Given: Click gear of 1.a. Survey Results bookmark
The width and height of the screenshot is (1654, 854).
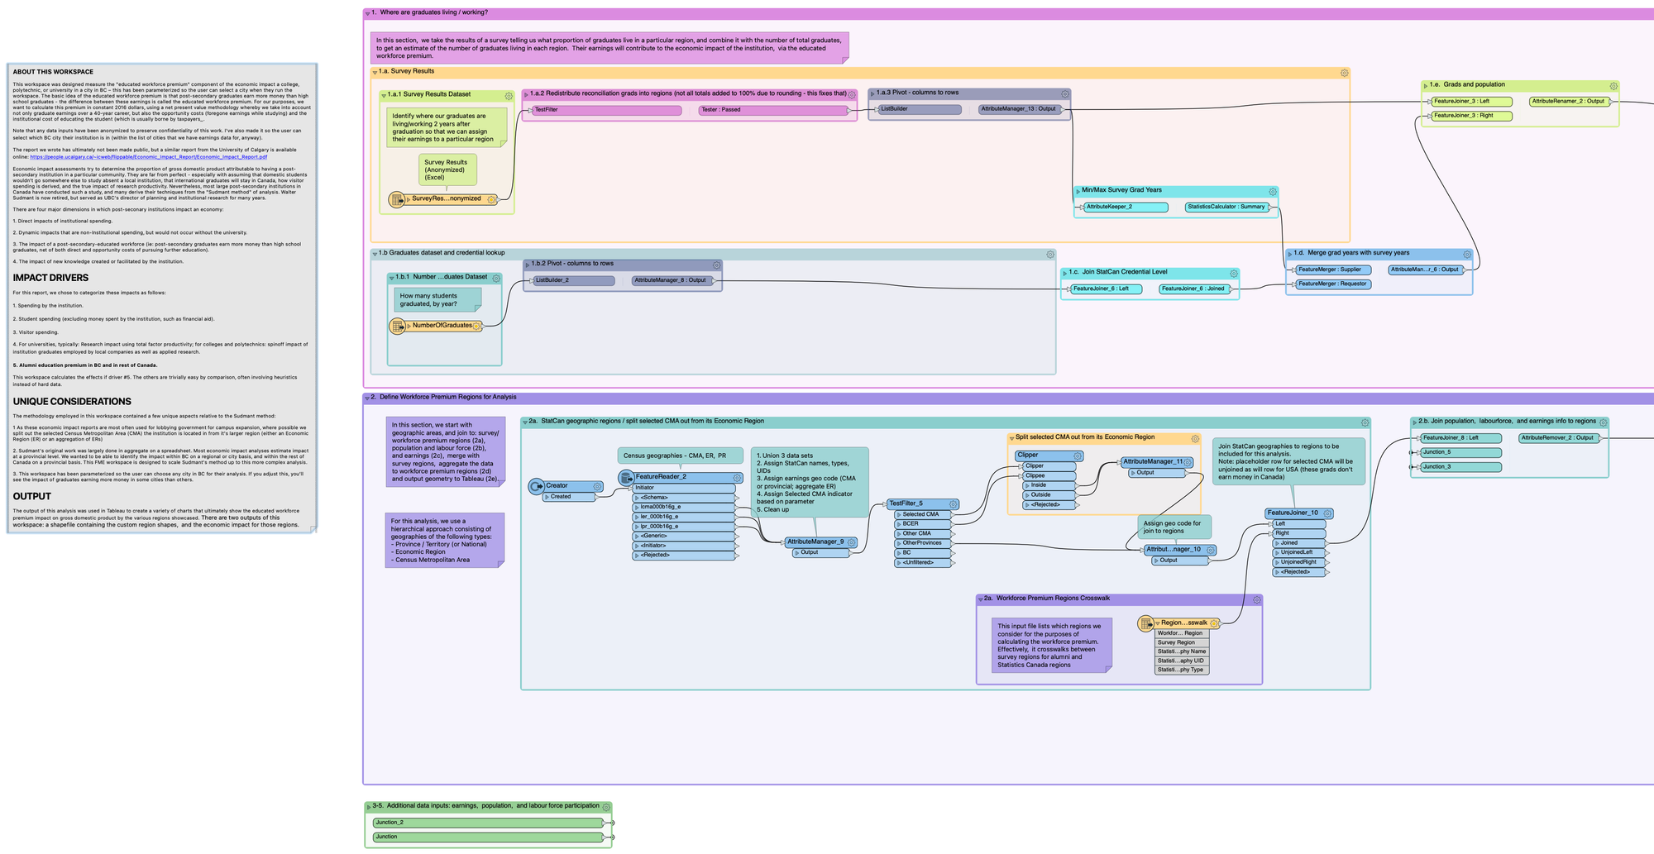Looking at the screenshot, I should click(1344, 73).
